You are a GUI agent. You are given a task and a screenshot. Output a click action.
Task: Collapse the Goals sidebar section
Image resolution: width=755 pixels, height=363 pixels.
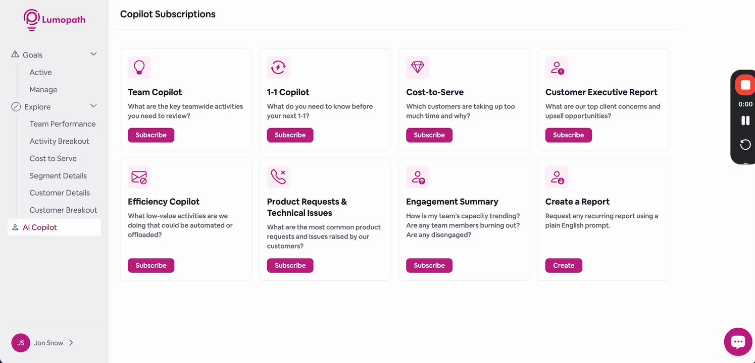93,54
